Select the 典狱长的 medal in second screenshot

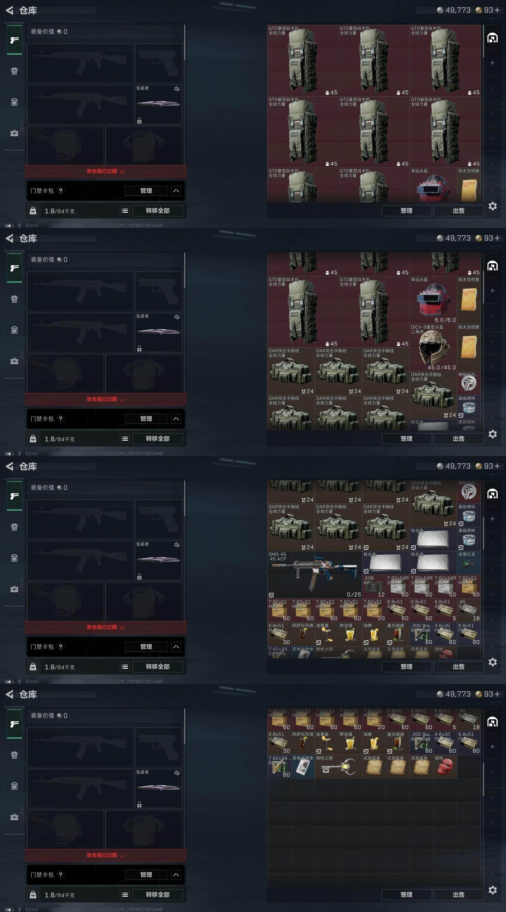click(469, 383)
